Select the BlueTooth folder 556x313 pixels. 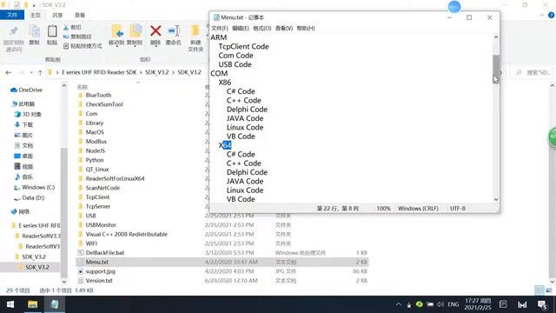[x=95, y=95]
